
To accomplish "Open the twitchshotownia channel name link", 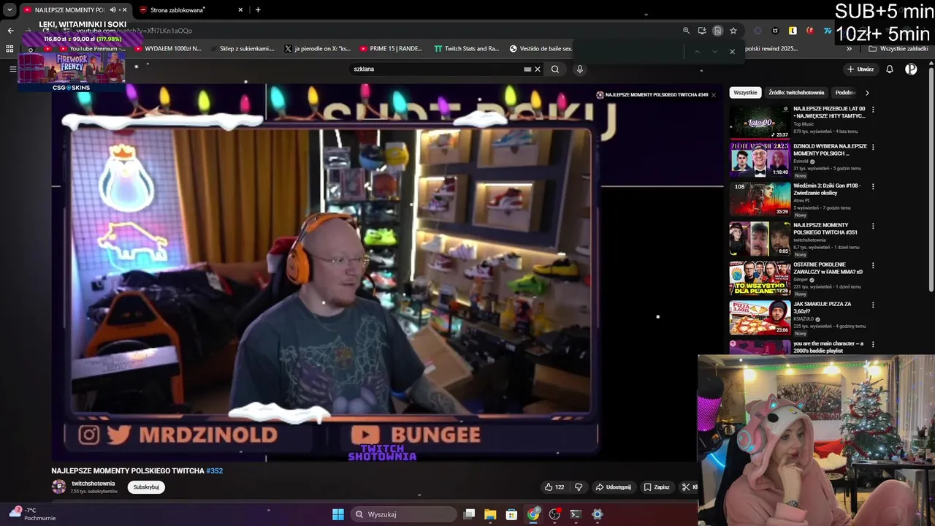I will (x=93, y=484).
